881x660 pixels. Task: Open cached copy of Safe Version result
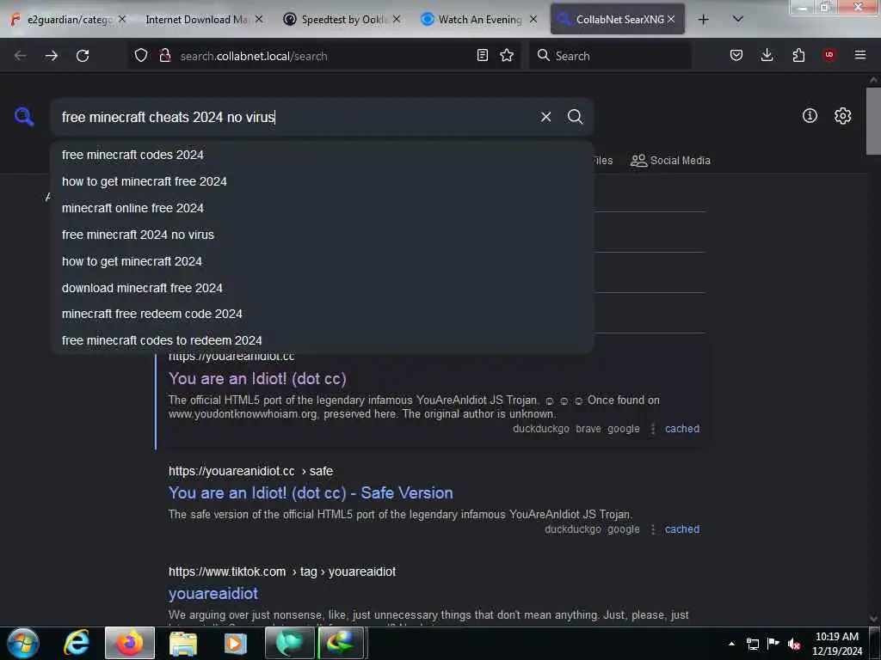(682, 529)
